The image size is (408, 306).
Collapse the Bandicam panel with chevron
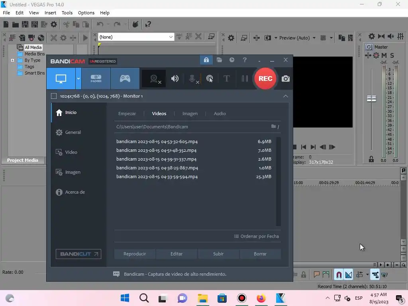(285, 96)
